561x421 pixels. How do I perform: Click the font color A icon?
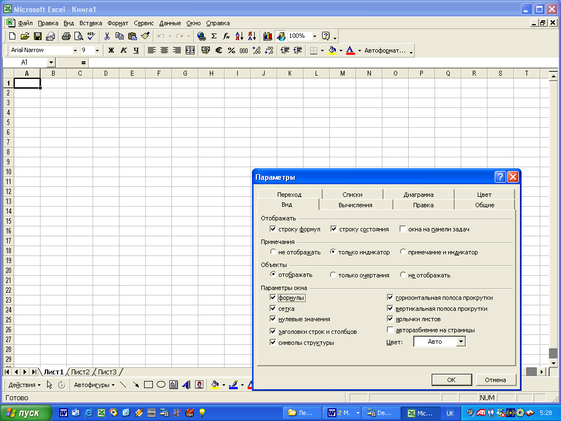coord(350,50)
